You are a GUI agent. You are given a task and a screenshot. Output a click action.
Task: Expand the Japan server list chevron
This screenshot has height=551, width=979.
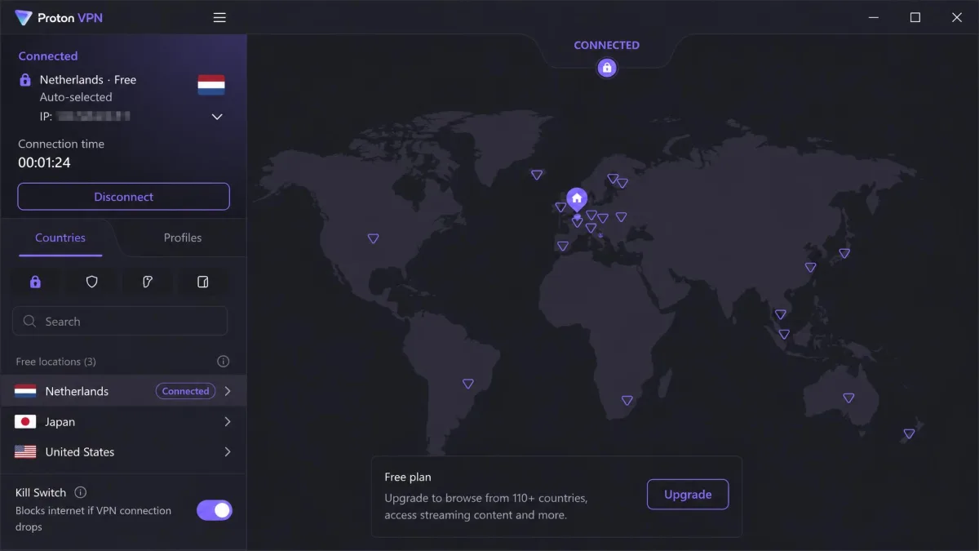[228, 422]
